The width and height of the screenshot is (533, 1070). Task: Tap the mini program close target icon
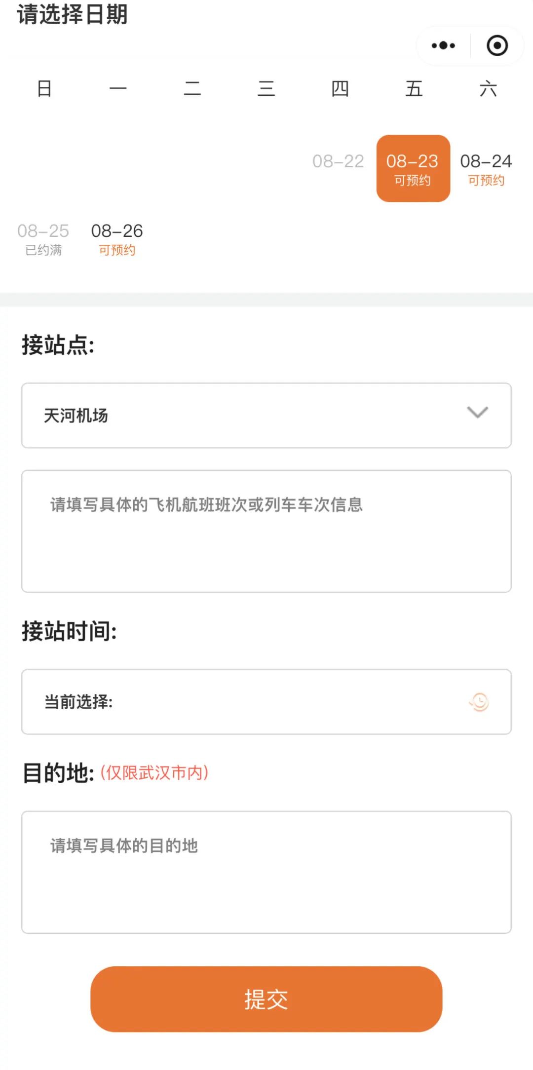(x=497, y=45)
